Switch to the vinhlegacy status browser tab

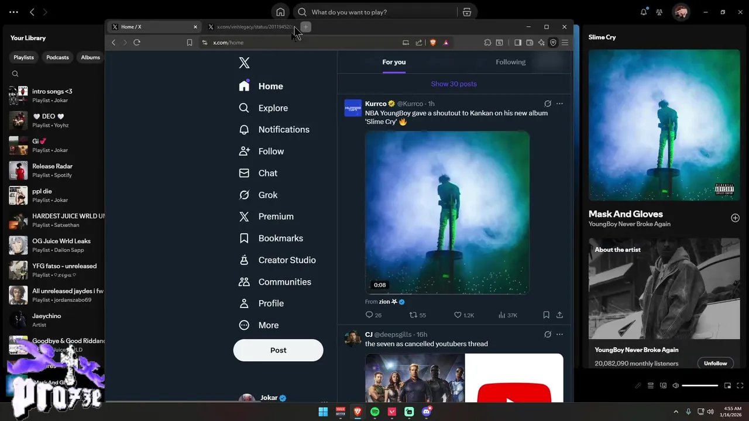click(251, 27)
